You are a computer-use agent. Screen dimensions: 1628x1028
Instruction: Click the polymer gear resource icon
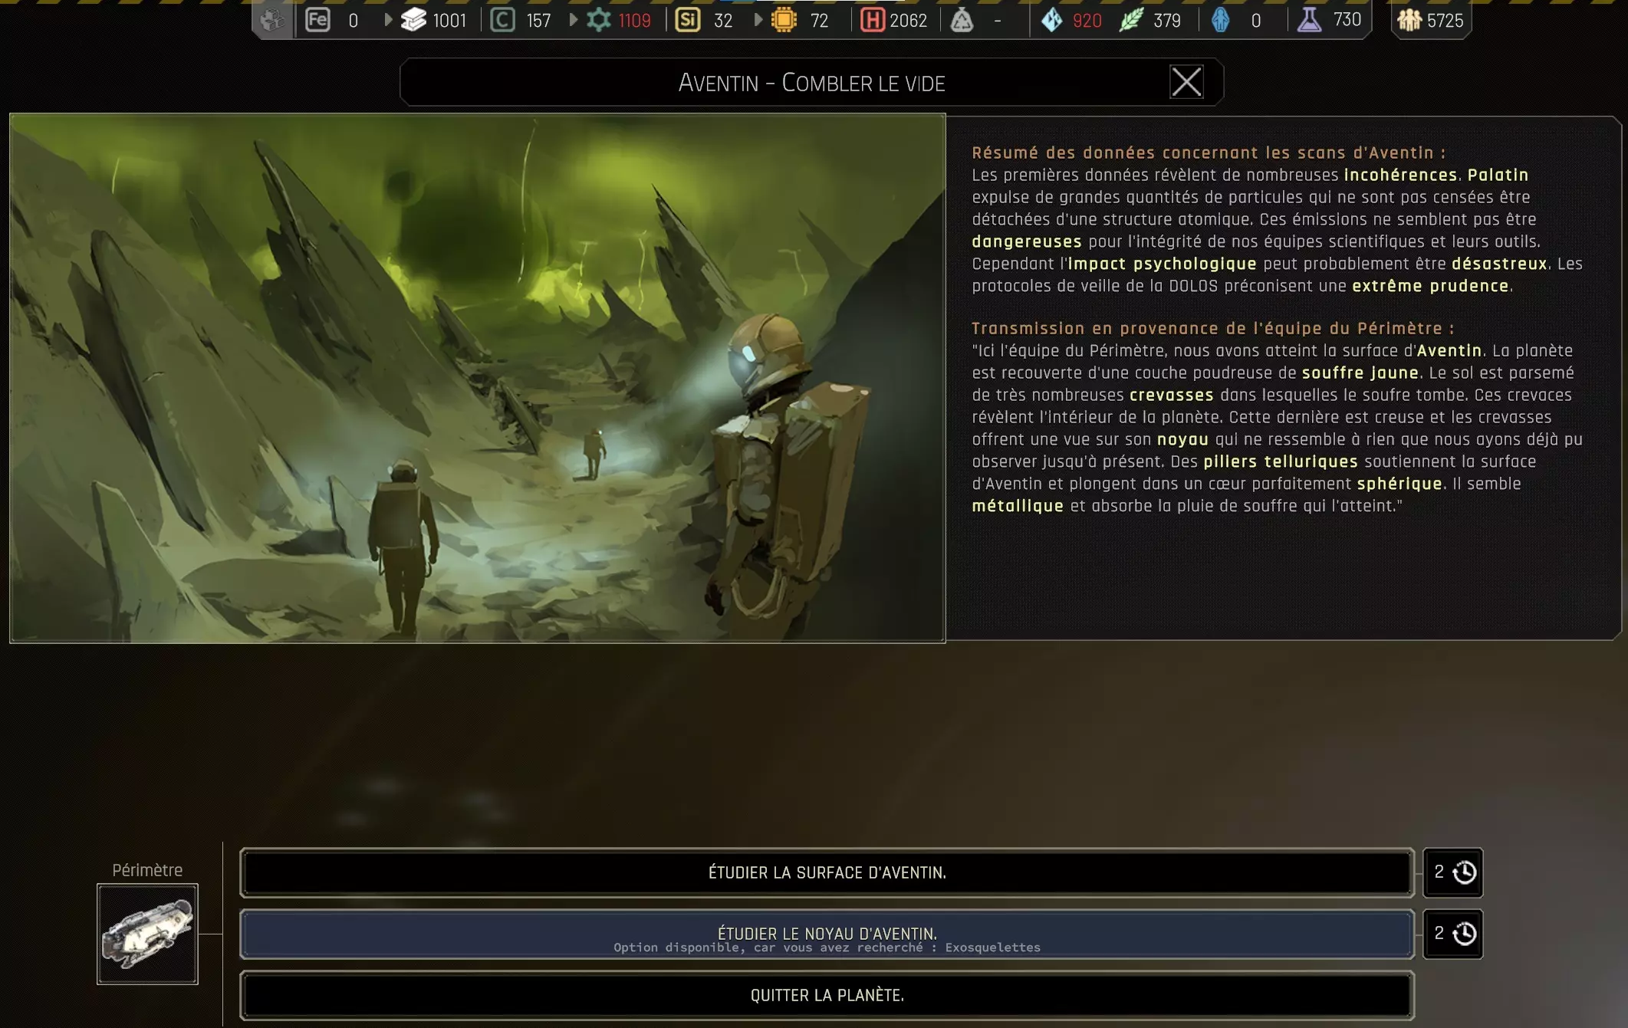tap(599, 20)
